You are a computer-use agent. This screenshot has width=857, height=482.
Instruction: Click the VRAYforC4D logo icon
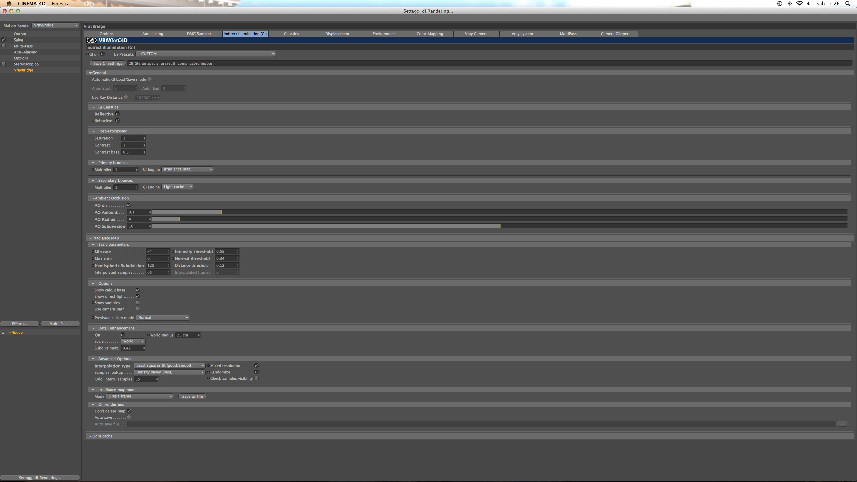[x=91, y=40]
